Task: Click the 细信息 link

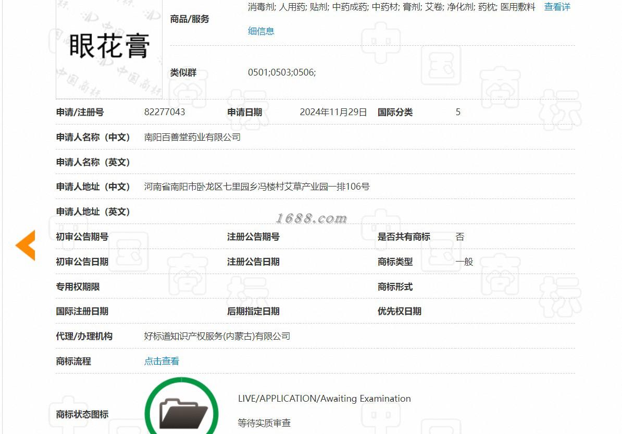Action: (x=261, y=31)
